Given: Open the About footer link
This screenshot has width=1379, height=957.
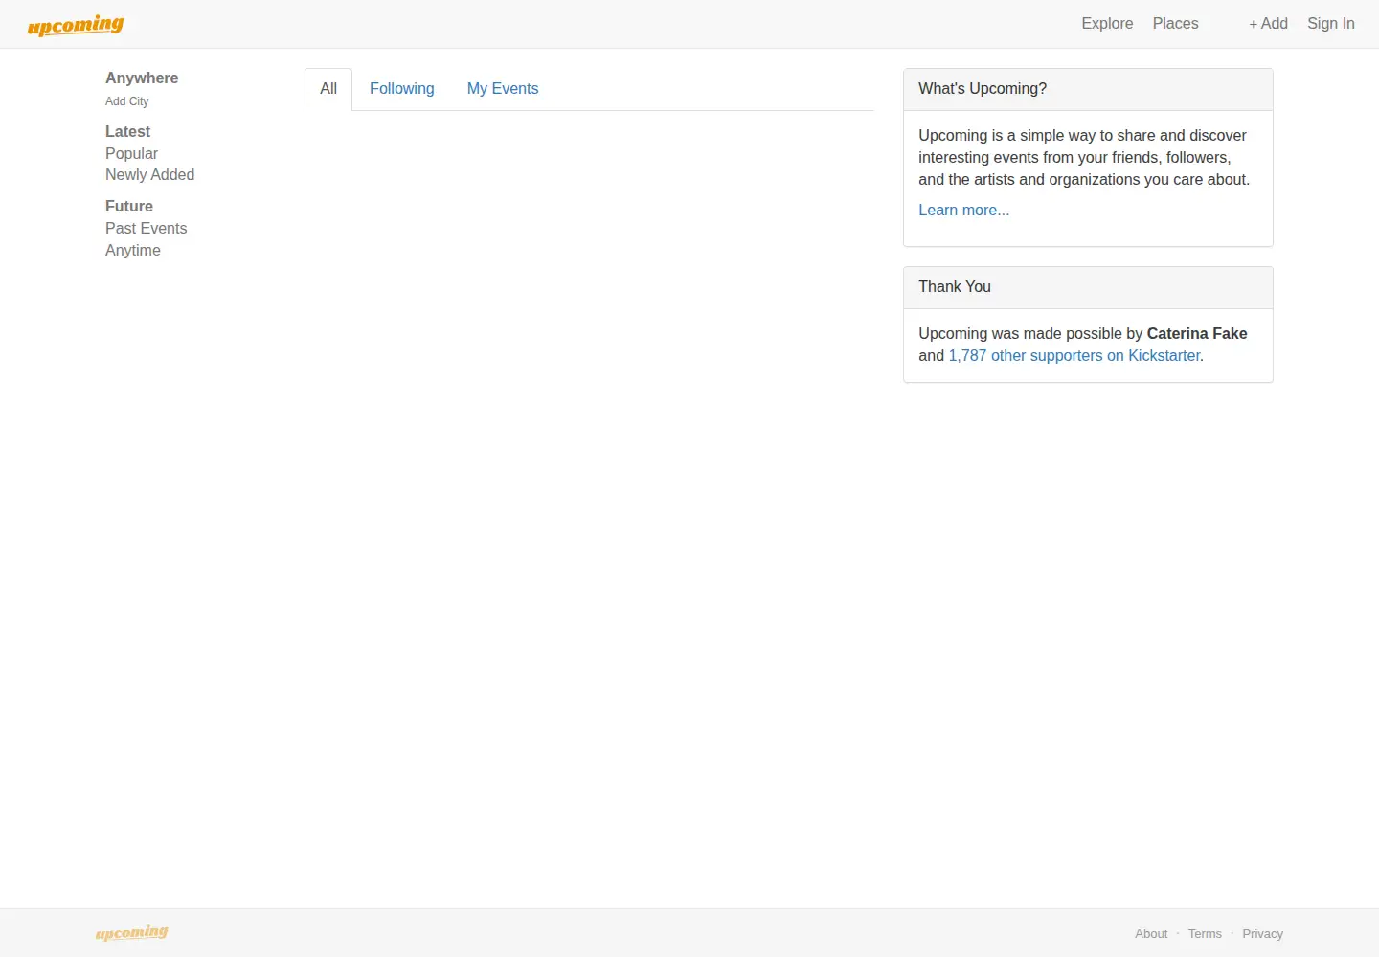Looking at the screenshot, I should (1151, 934).
